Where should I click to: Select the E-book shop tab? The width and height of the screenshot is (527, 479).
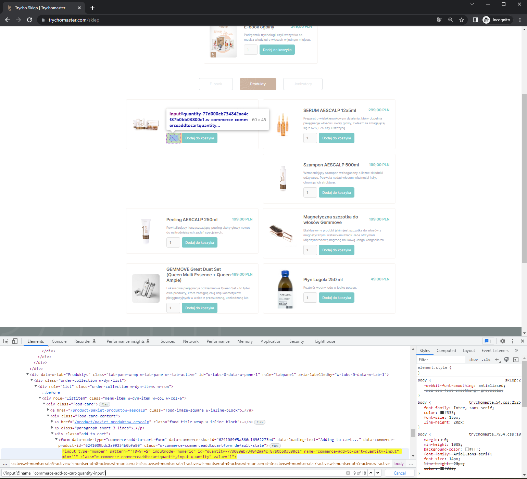tap(216, 84)
